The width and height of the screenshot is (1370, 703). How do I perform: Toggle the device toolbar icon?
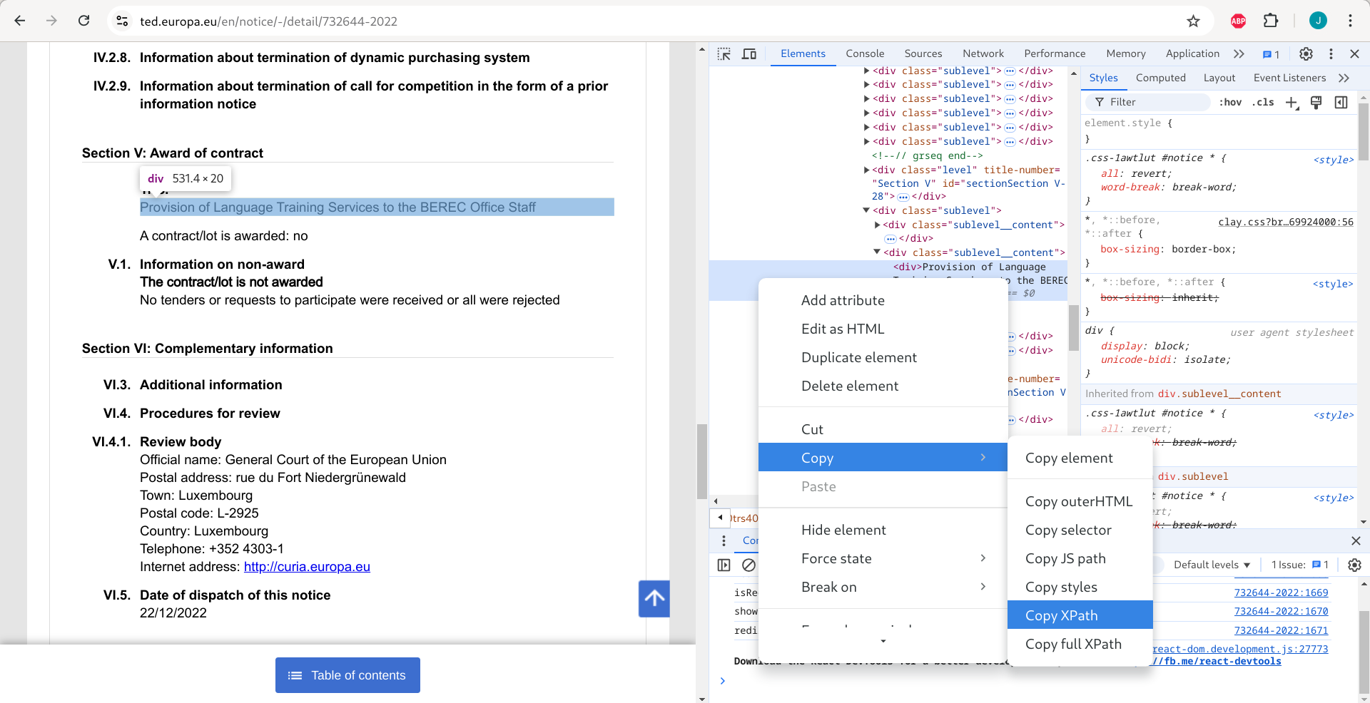749,53
